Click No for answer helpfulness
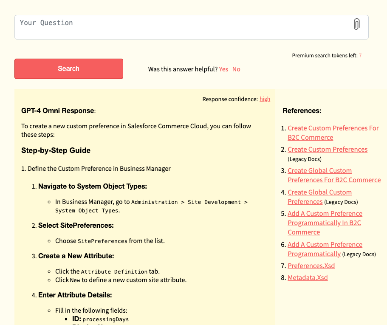The height and width of the screenshot is (325, 387). tap(236, 69)
